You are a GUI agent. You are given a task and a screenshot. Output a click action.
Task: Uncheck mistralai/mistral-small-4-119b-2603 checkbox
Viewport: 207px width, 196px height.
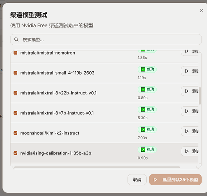(x=15, y=73)
